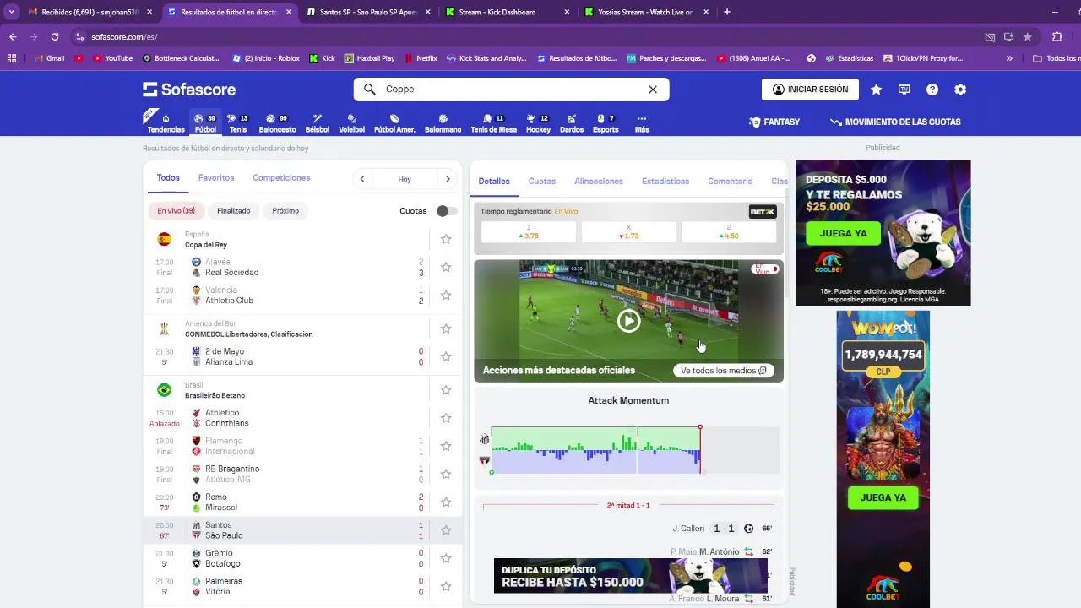Select the En Vivo (39) filter
Image resolution: width=1081 pixels, height=608 pixels.
176,211
